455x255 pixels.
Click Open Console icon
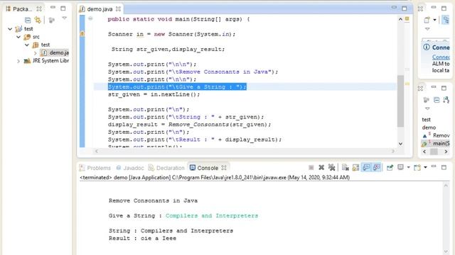point(417,167)
